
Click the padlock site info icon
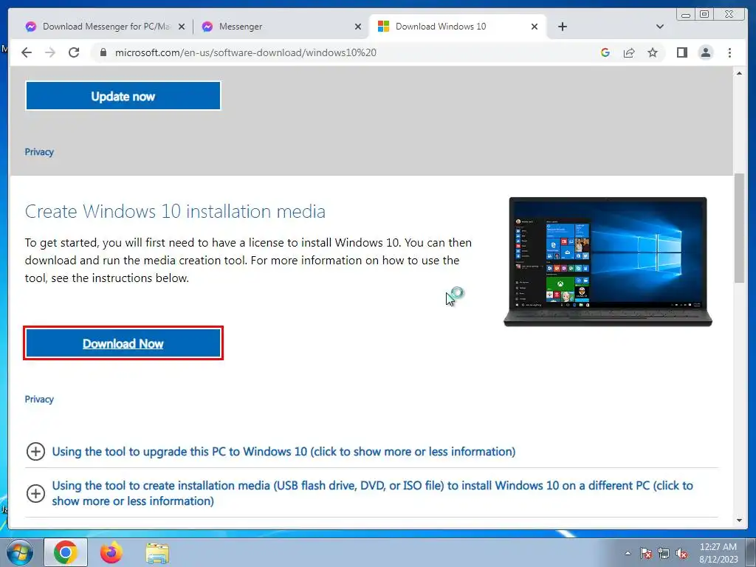pyautogui.click(x=103, y=52)
